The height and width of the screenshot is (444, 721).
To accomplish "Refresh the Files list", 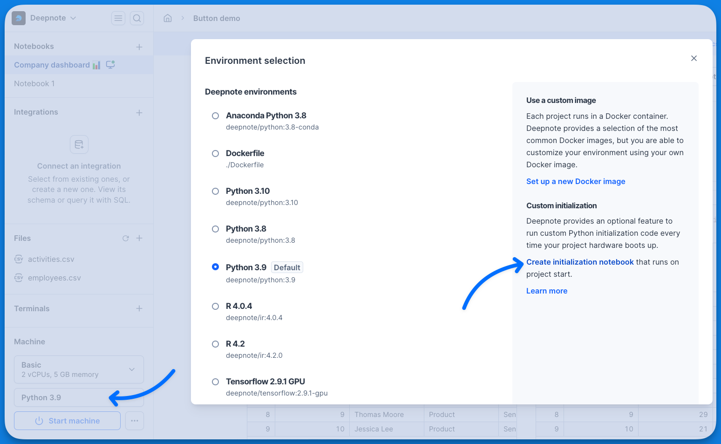I will click(x=125, y=238).
